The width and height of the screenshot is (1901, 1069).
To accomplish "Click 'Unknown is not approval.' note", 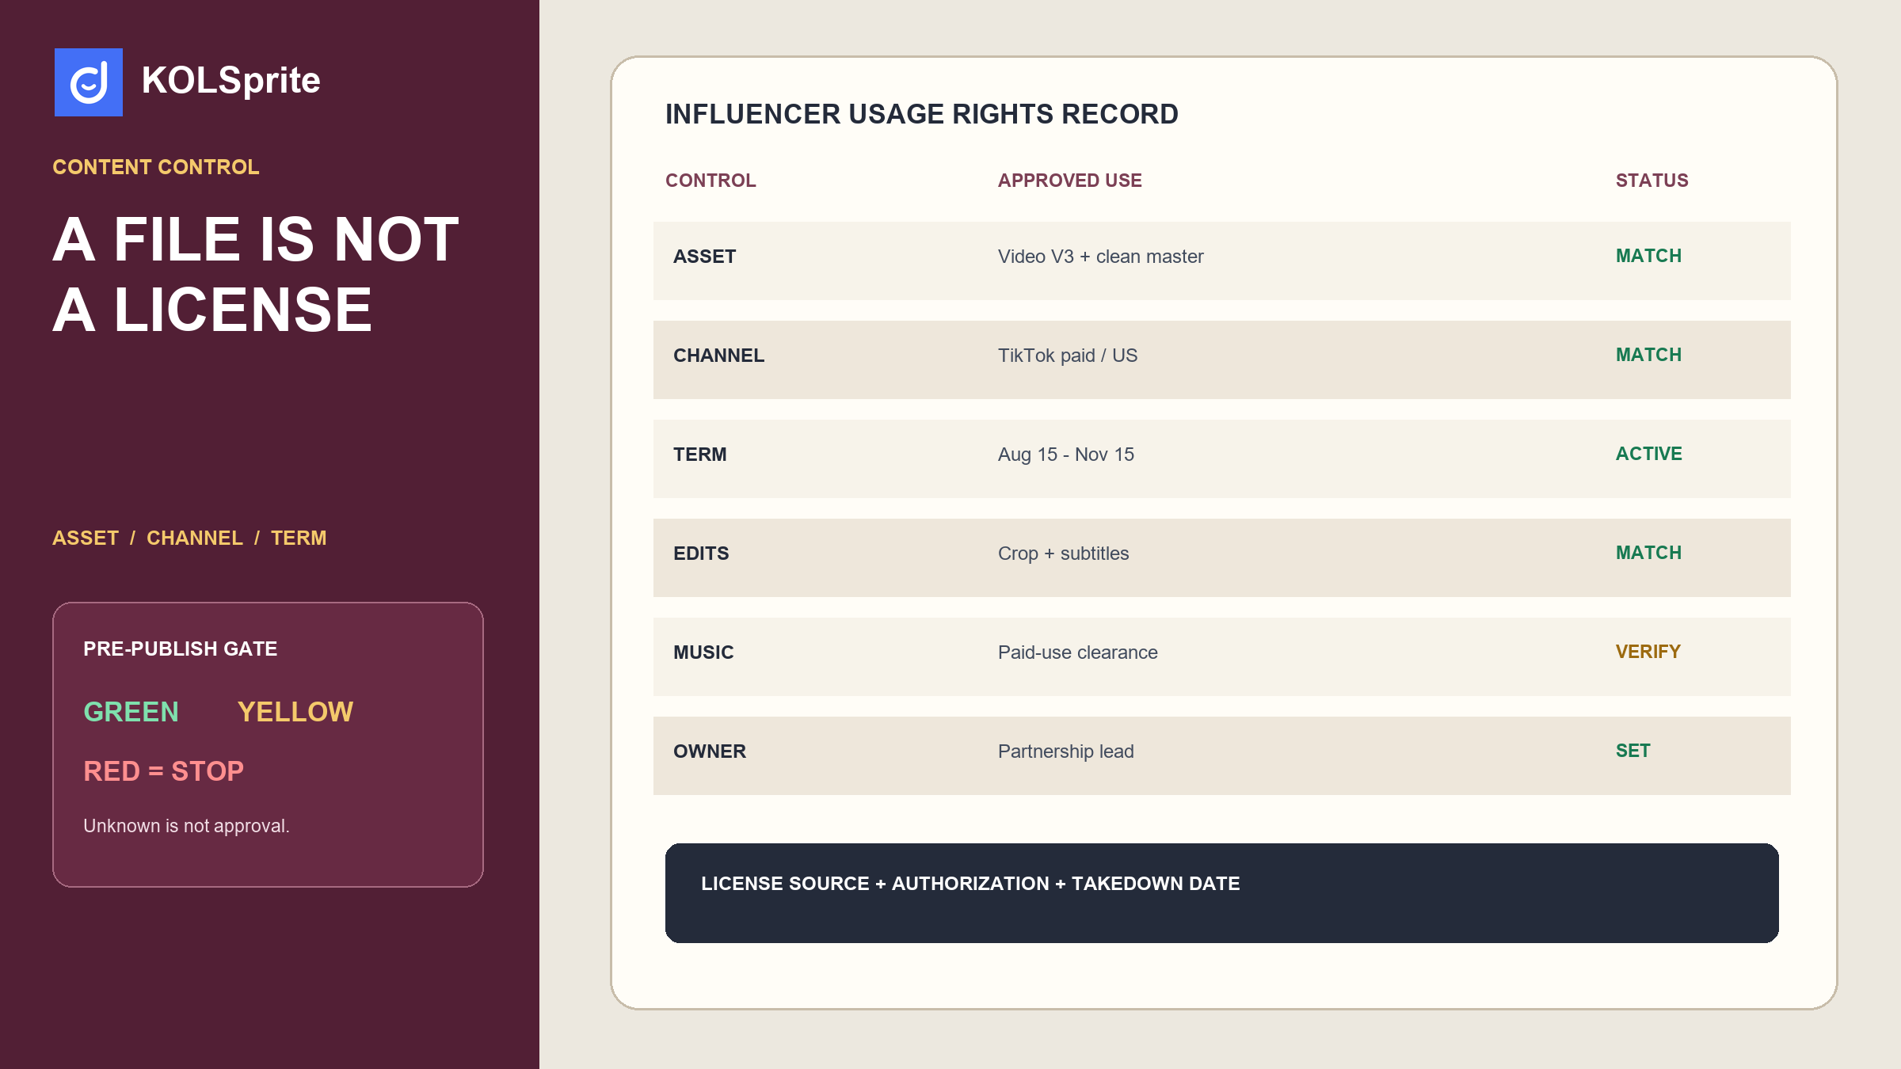I will 187,826.
